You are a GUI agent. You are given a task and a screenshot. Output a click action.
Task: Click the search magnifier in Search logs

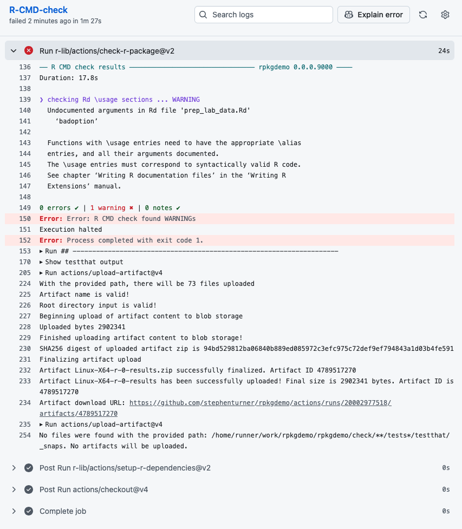point(203,15)
